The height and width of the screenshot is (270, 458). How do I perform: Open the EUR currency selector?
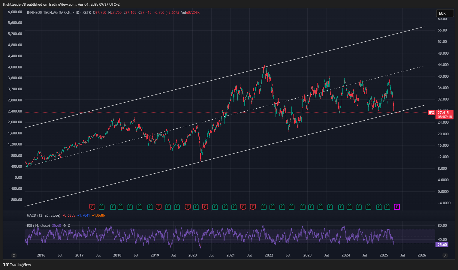click(445, 13)
